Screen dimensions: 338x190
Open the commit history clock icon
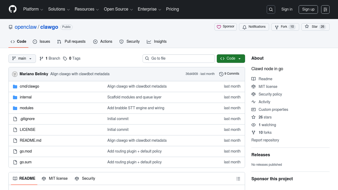click(221, 74)
